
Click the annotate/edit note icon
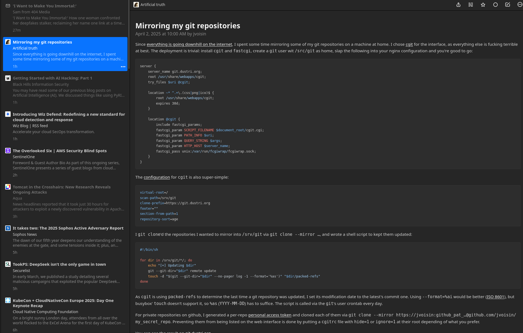click(x=507, y=5)
